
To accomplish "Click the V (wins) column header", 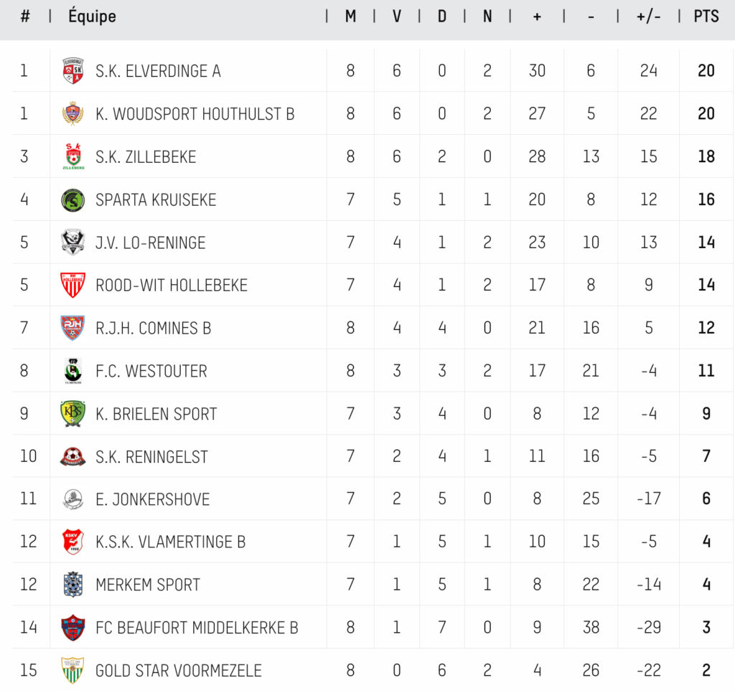I will [x=396, y=16].
